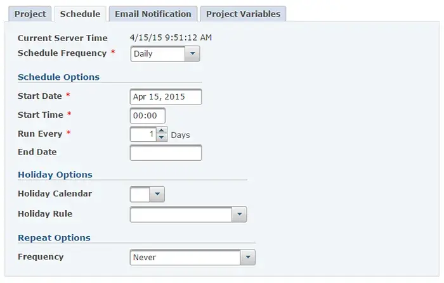Image resolution: width=444 pixels, height=283 pixels.
Task: Open the Project Variables tab
Action: [243, 14]
